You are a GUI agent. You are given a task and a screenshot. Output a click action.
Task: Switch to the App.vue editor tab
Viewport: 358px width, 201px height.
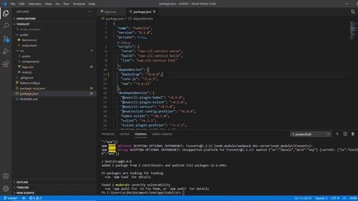pyautogui.click(x=111, y=12)
